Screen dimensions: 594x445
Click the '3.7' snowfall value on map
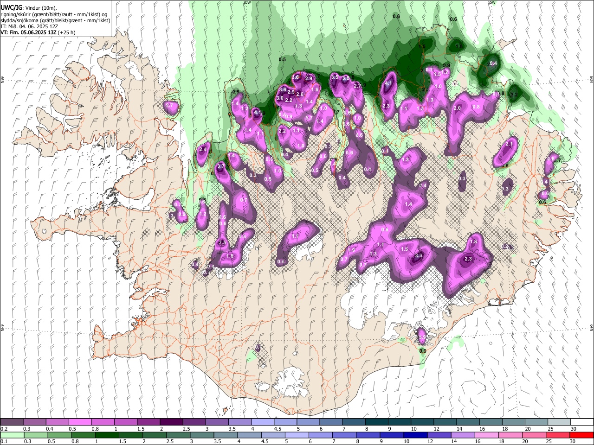[x=221, y=166]
